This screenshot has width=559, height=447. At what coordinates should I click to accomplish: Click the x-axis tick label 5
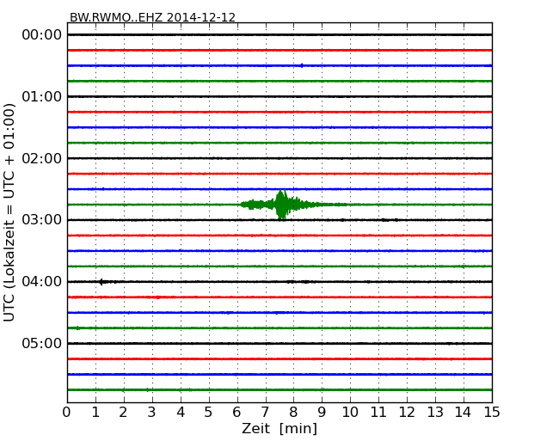coord(209,413)
